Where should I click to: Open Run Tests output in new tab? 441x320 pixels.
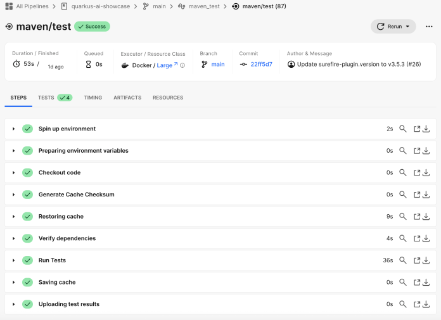[x=417, y=260]
